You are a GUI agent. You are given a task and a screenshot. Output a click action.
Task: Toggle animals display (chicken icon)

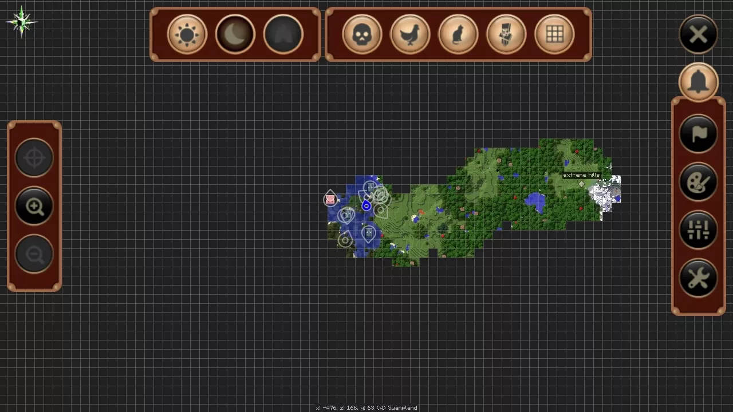click(410, 35)
